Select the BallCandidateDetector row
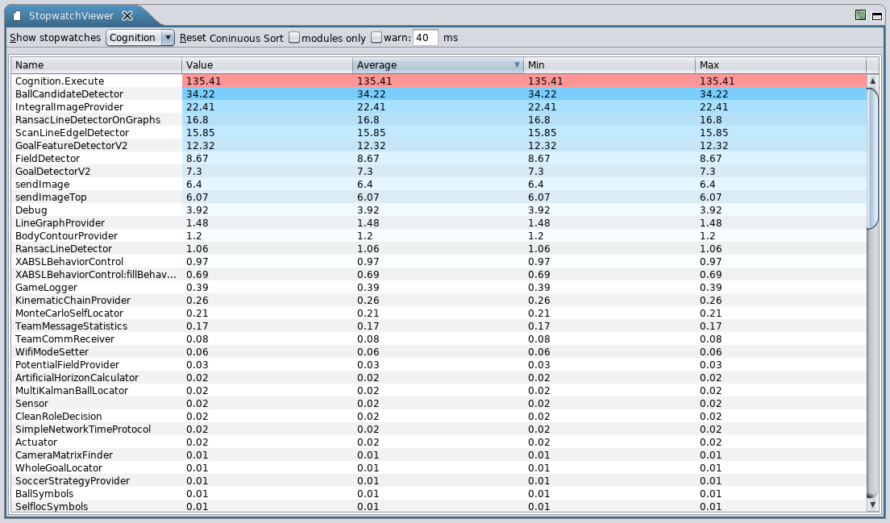 [x=97, y=94]
